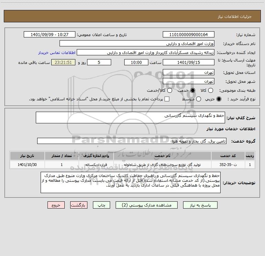
Task: Click need date cell 1401/10/30
Action: 27,165
